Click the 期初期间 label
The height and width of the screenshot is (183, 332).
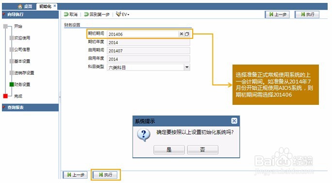96,33
